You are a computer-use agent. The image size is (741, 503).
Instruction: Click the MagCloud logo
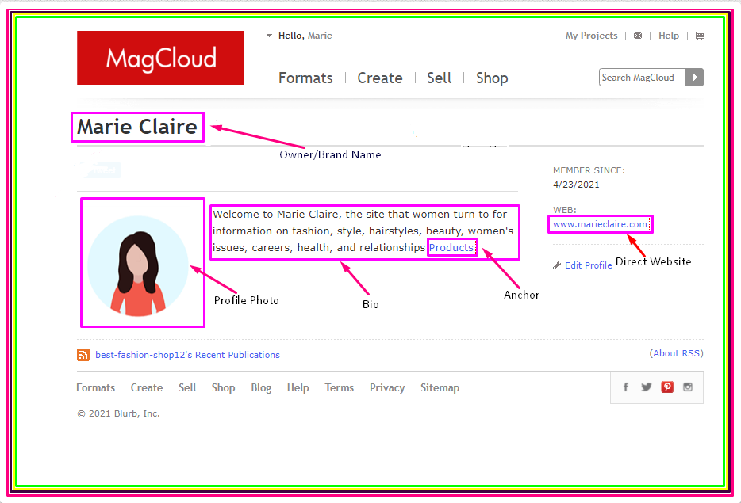(x=161, y=58)
